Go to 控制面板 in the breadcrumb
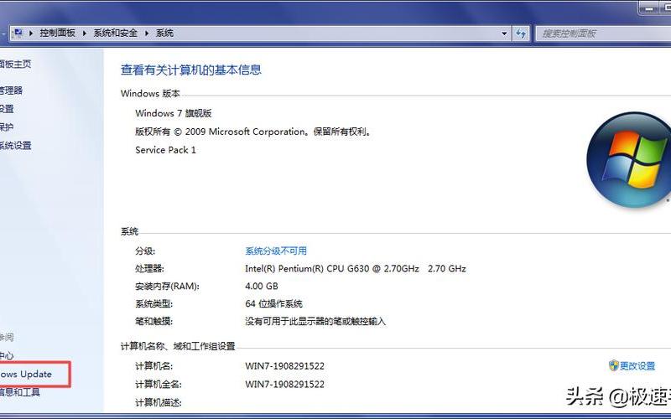Image resolution: width=671 pixels, height=419 pixels. tap(57, 34)
